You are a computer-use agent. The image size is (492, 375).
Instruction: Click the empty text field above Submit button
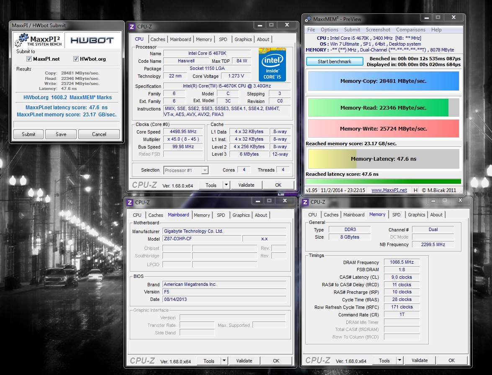[67, 124]
